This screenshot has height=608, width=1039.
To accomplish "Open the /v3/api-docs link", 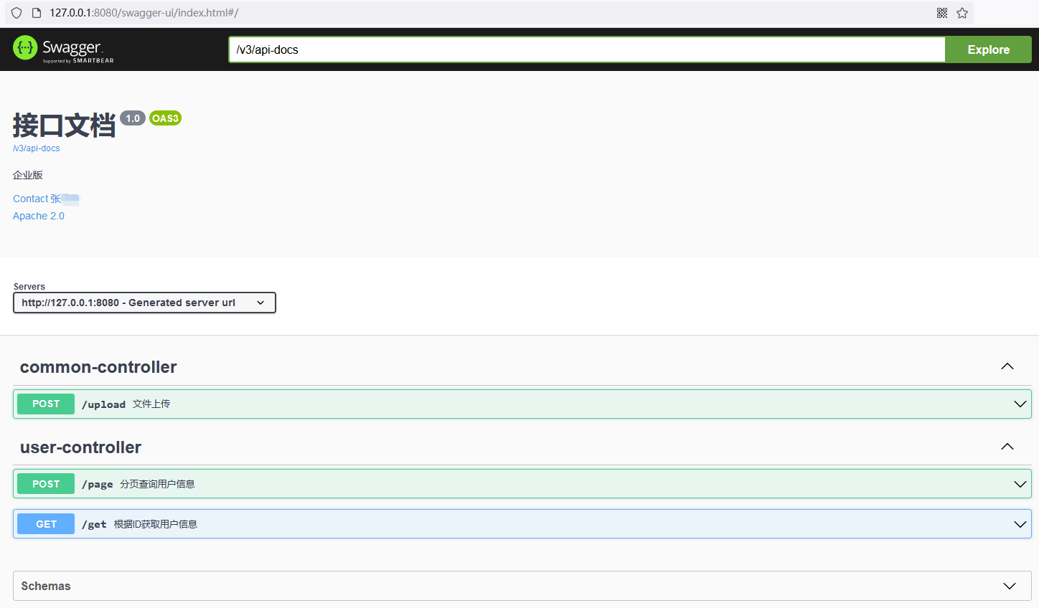I will click(36, 148).
